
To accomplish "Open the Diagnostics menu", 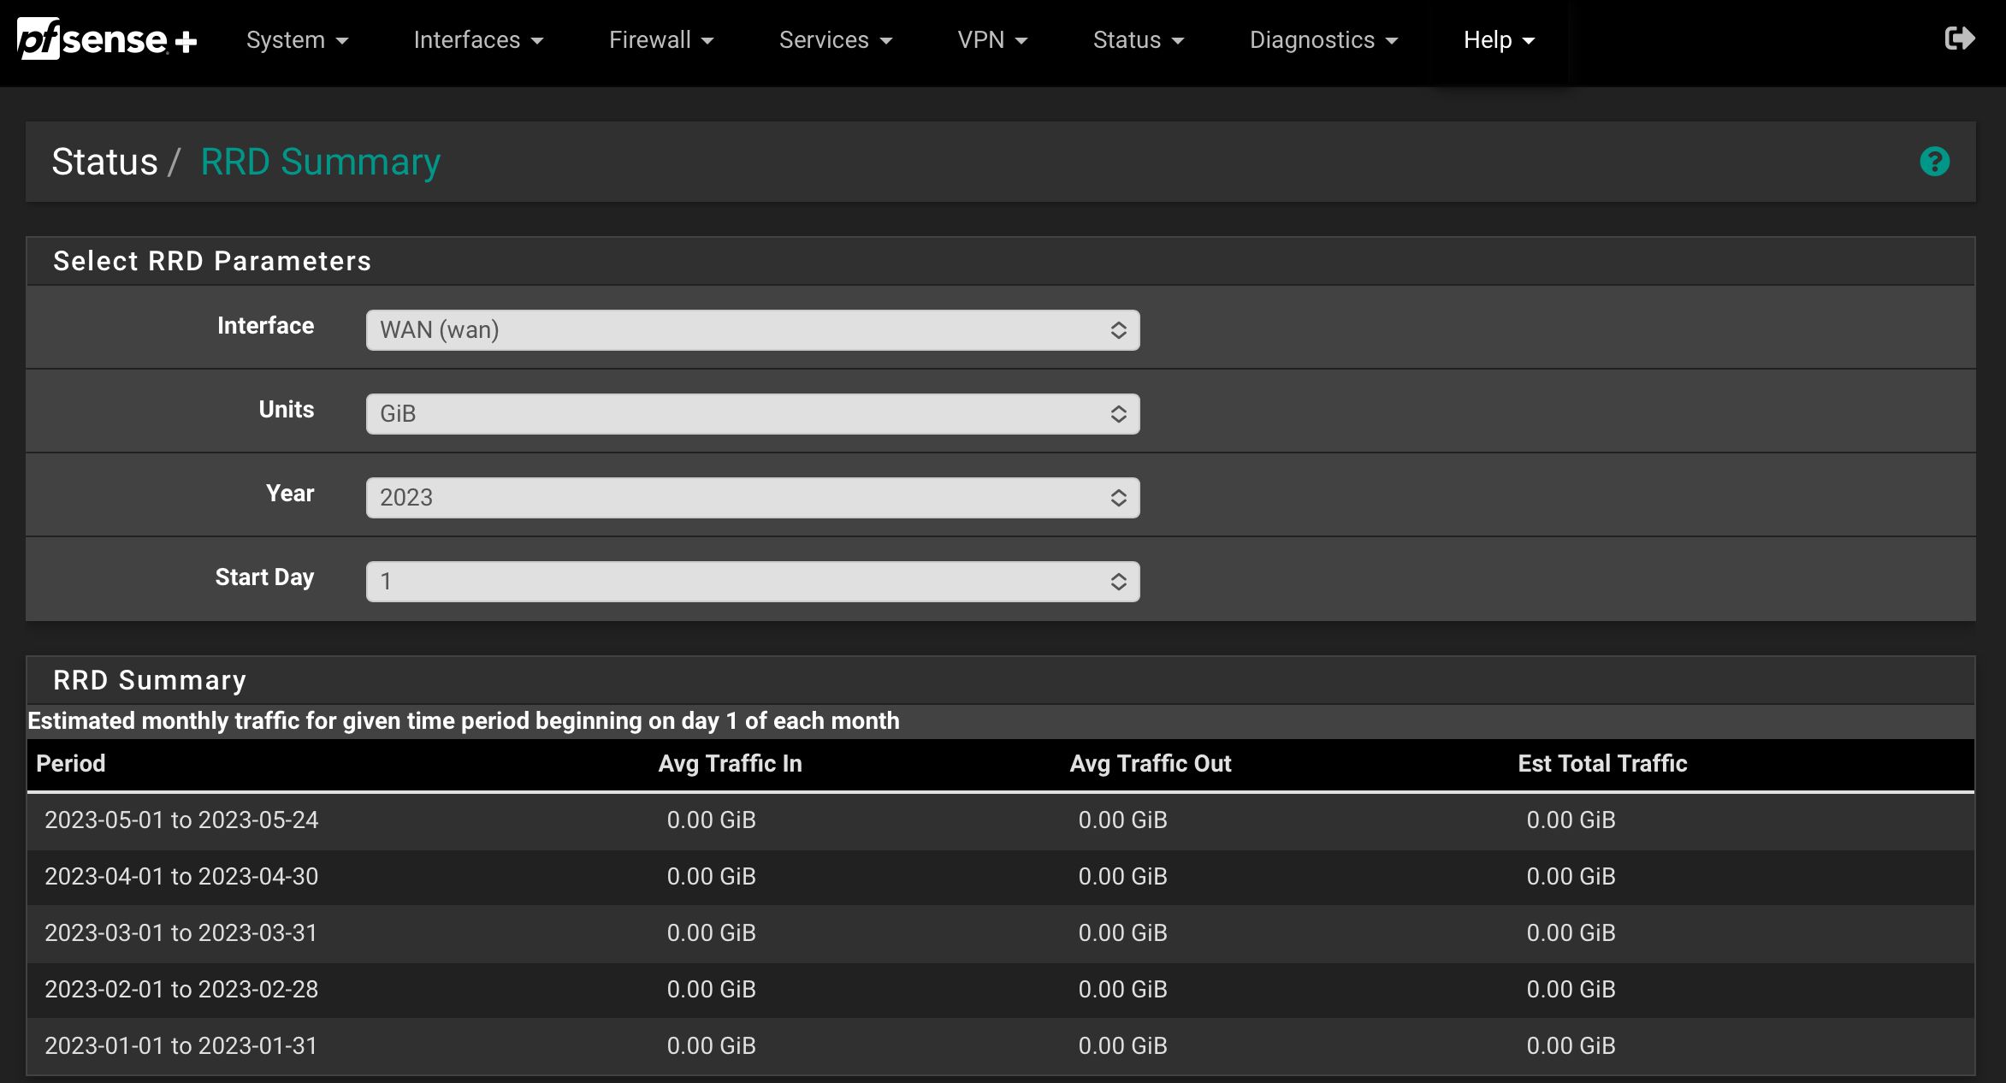I will (1323, 40).
